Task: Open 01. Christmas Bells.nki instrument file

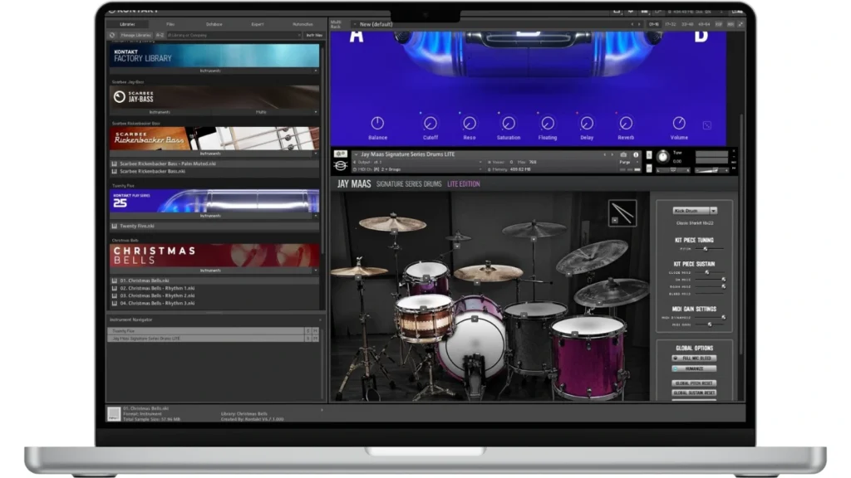Action: click(x=145, y=280)
